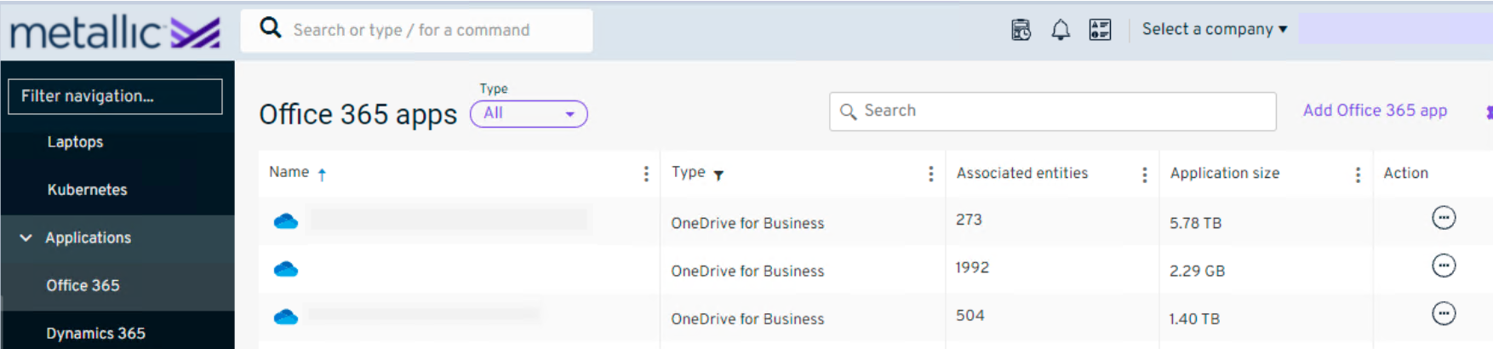Open the calendar schedule icon in header
This screenshot has width=1493, height=349.
[1021, 31]
